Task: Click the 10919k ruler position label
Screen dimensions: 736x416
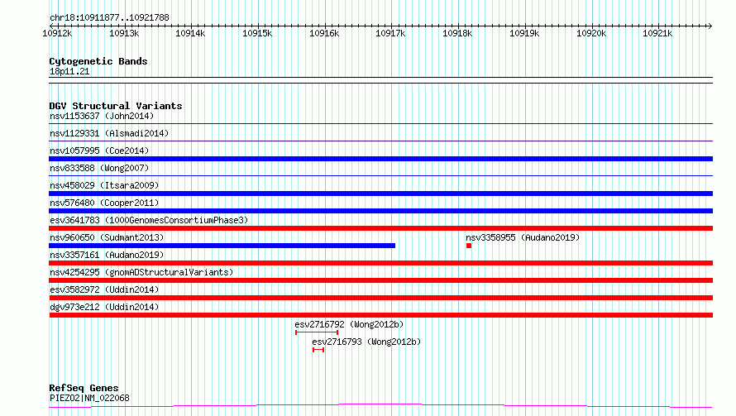Action: (524, 33)
